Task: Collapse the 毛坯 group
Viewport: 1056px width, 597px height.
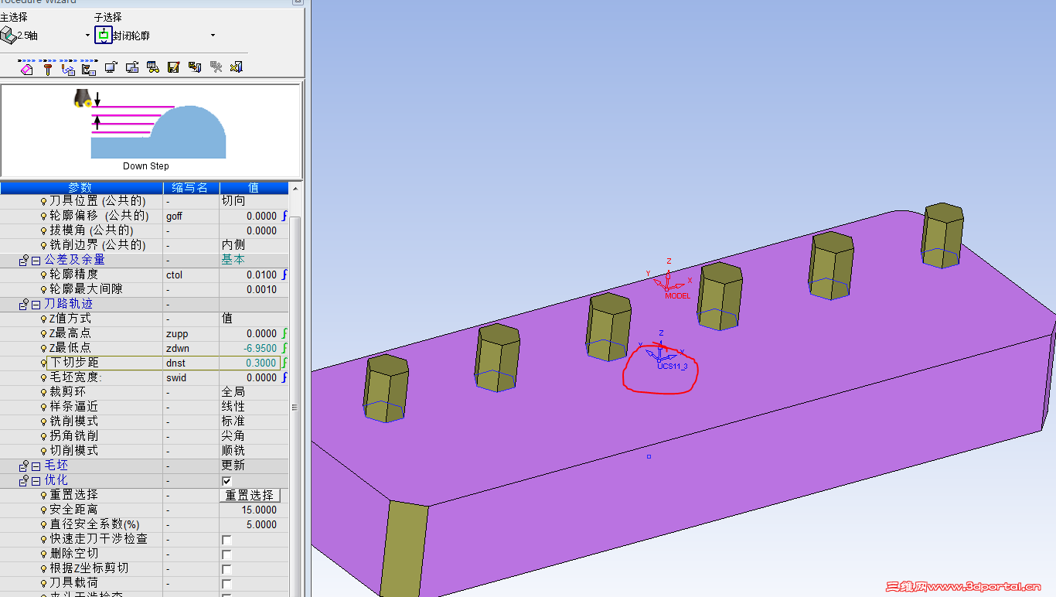Action: click(x=36, y=466)
